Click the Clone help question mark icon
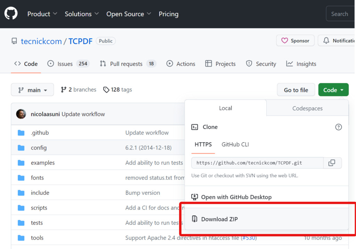Viewport: 356px width, 249px height. (338, 127)
